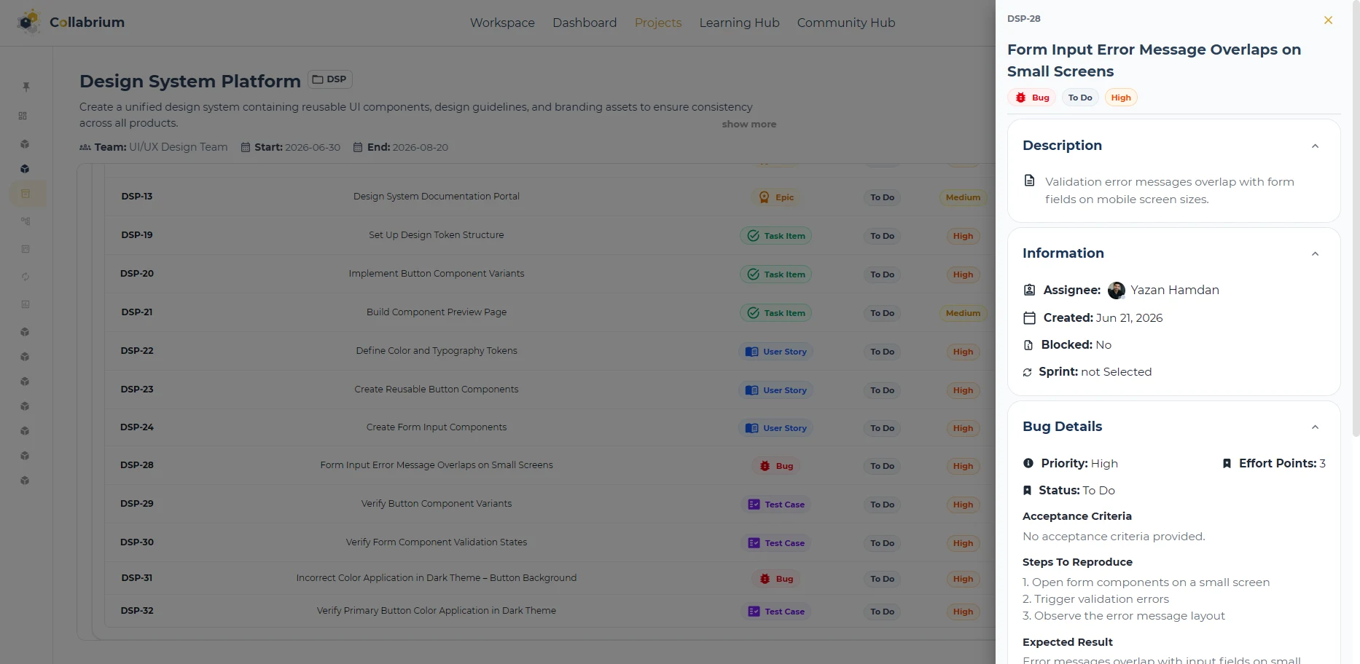Open the kanban board icon in sidebar
The height and width of the screenshot is (664, 1360).
point(26,249)
